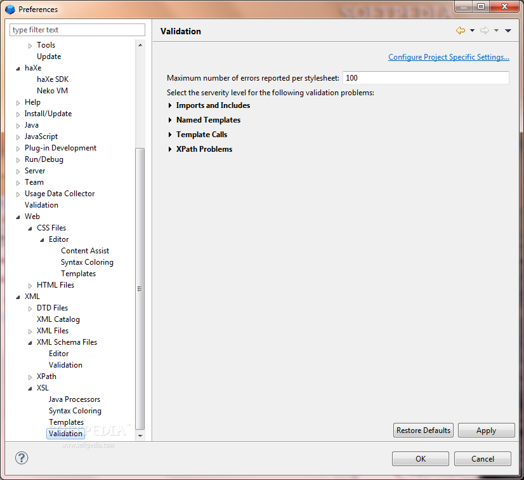Select the haXe SDK preference page
Viewport: 524px width, 480px height.
[x=53, y=79]
